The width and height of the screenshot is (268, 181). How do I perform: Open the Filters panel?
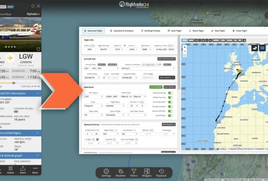pos(134,172)
